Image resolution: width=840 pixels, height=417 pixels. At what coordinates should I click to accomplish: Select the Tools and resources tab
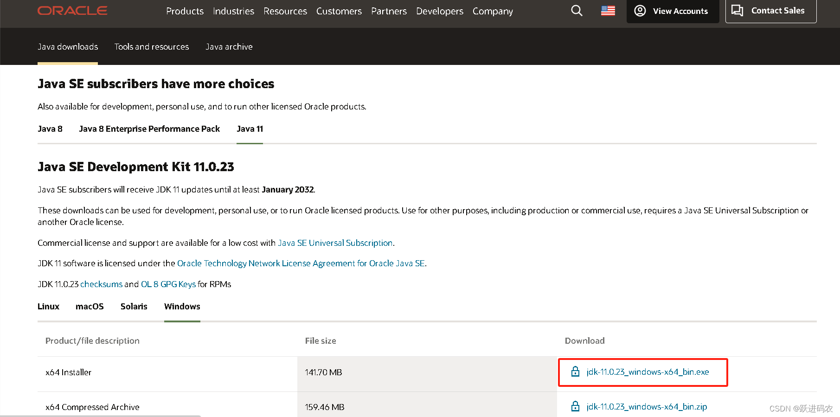point(152,47)
